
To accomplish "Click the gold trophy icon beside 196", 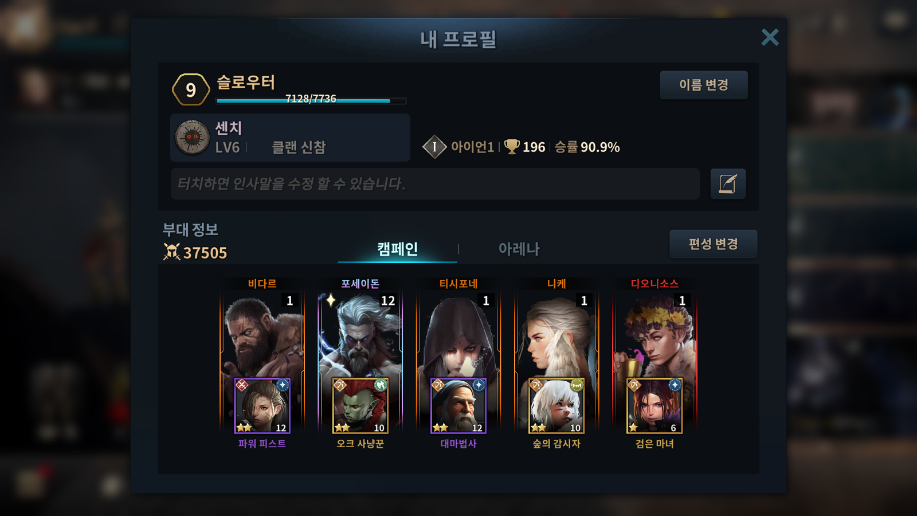I will pyautogui.click(x=512, y=147).
